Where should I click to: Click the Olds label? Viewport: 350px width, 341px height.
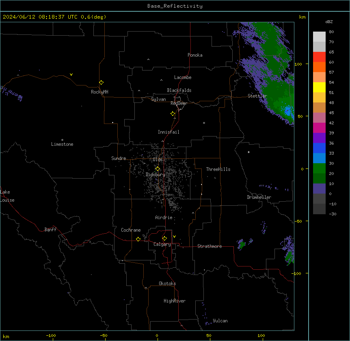coord(158,160)
